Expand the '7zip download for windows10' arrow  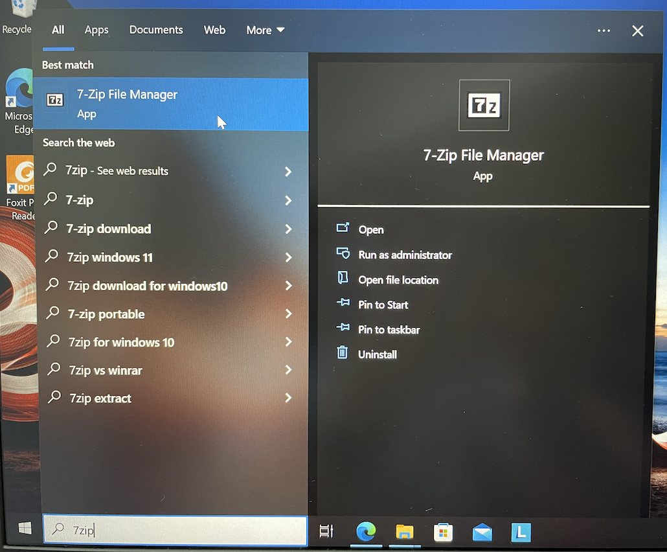tap(288, 286)
